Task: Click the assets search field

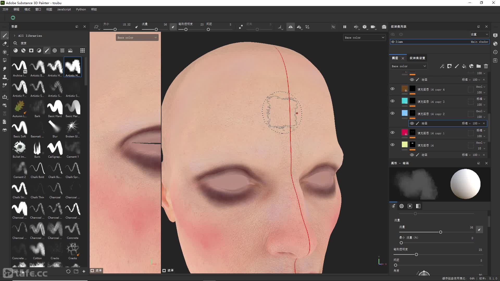Action: [x=49, y=43]
